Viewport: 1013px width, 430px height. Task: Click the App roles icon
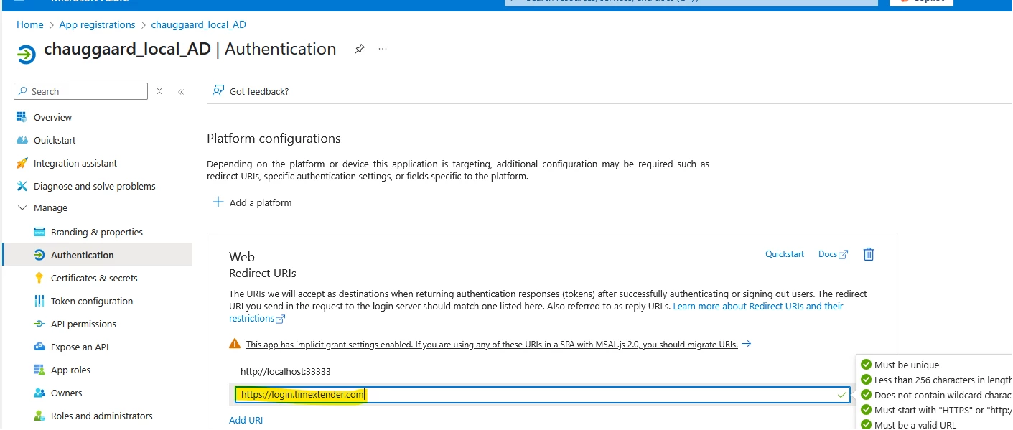click(39, 370)
